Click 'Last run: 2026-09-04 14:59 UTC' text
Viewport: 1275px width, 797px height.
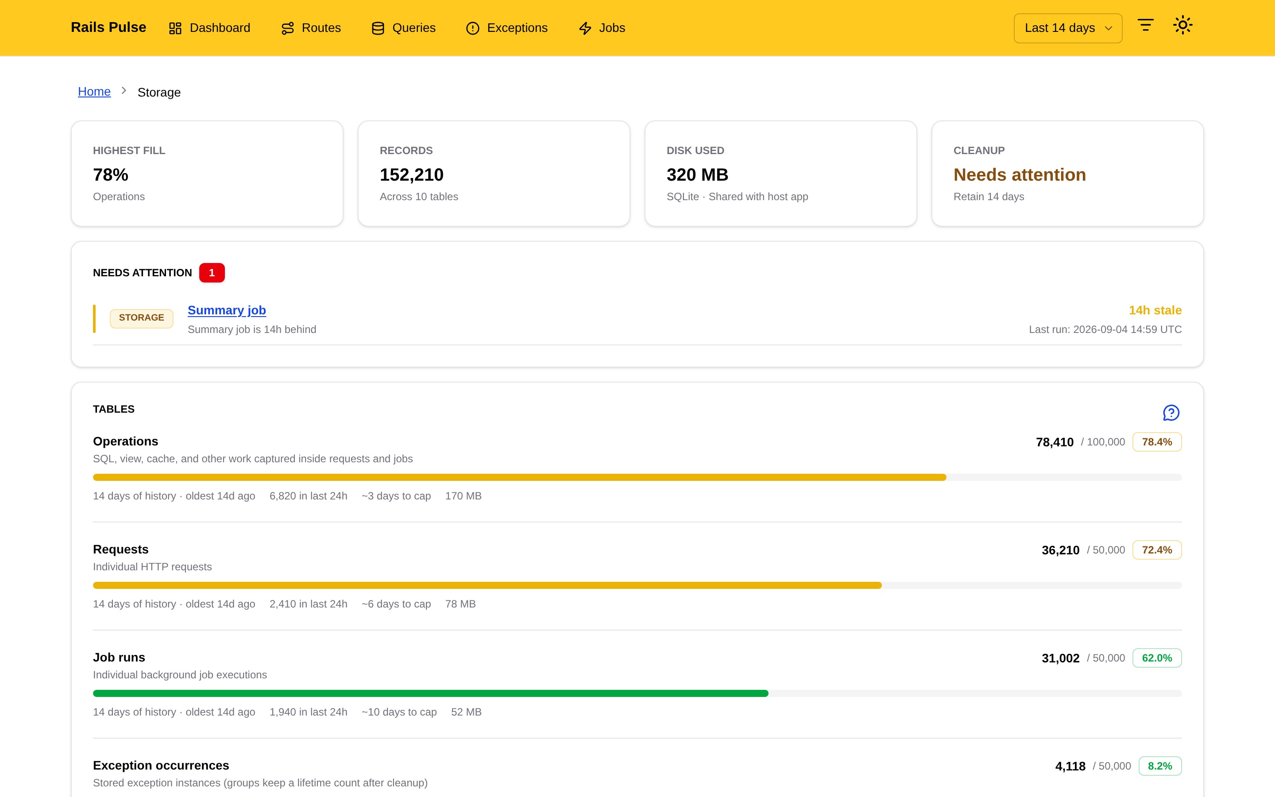click(1105, 329)
